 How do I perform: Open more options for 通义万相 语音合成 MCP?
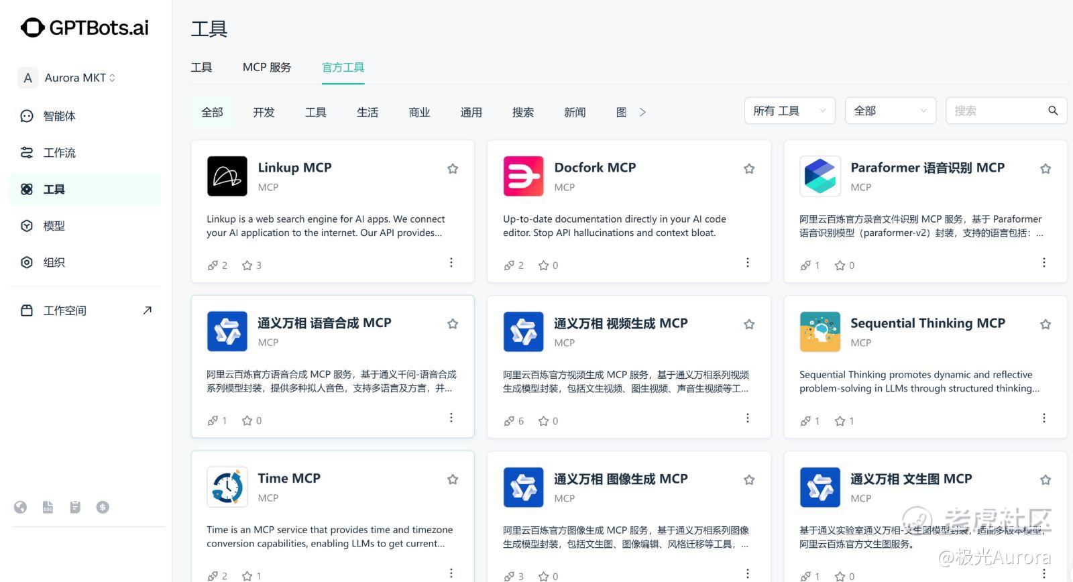coord(451,418)
